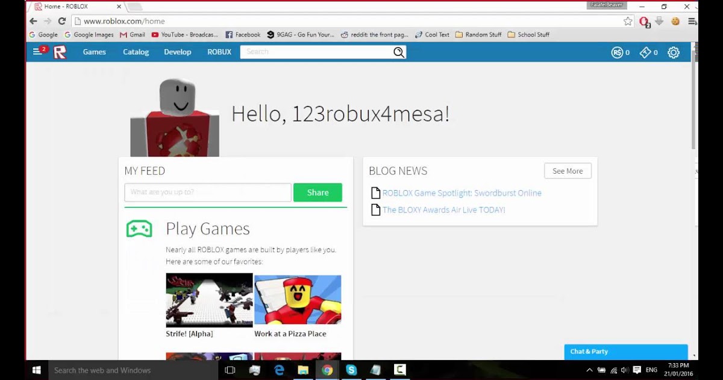723x380 pixels.
Task: Open Random Stuff bookmarks folder
Action: point(478,35)
